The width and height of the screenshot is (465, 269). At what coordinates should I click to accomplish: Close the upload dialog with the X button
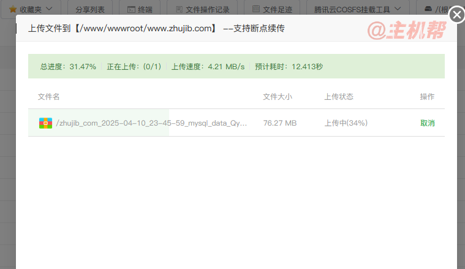456,15
